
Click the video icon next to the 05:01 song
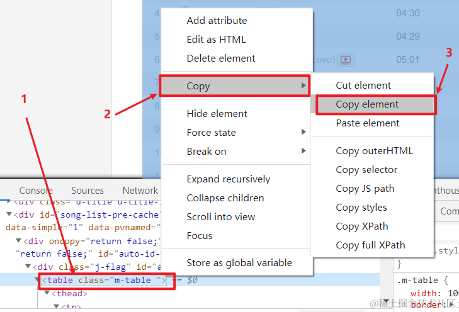(x=346, y=60)
